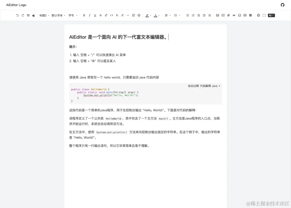Click the 自动注释 code block button
Viewport: 291px width, 208px height.
pos(193,86)
